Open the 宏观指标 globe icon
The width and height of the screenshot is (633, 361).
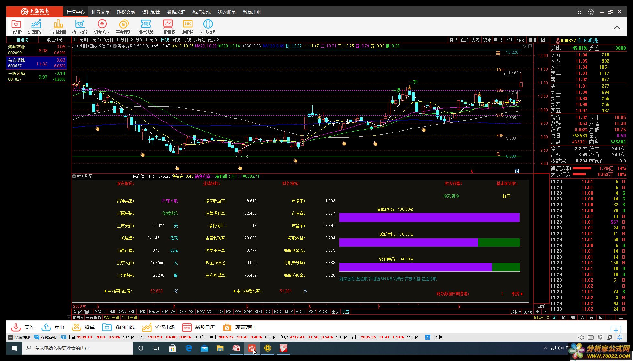click(208, 26)
